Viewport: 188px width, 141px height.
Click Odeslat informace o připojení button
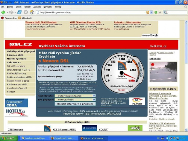[75, 104]
